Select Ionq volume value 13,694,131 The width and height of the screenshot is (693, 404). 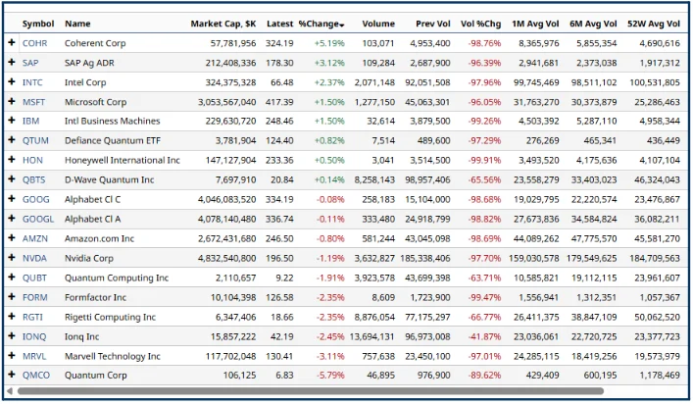(x=371, y=336)
